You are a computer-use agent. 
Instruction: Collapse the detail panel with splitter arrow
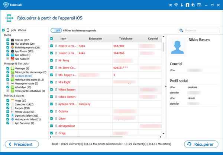166,86
